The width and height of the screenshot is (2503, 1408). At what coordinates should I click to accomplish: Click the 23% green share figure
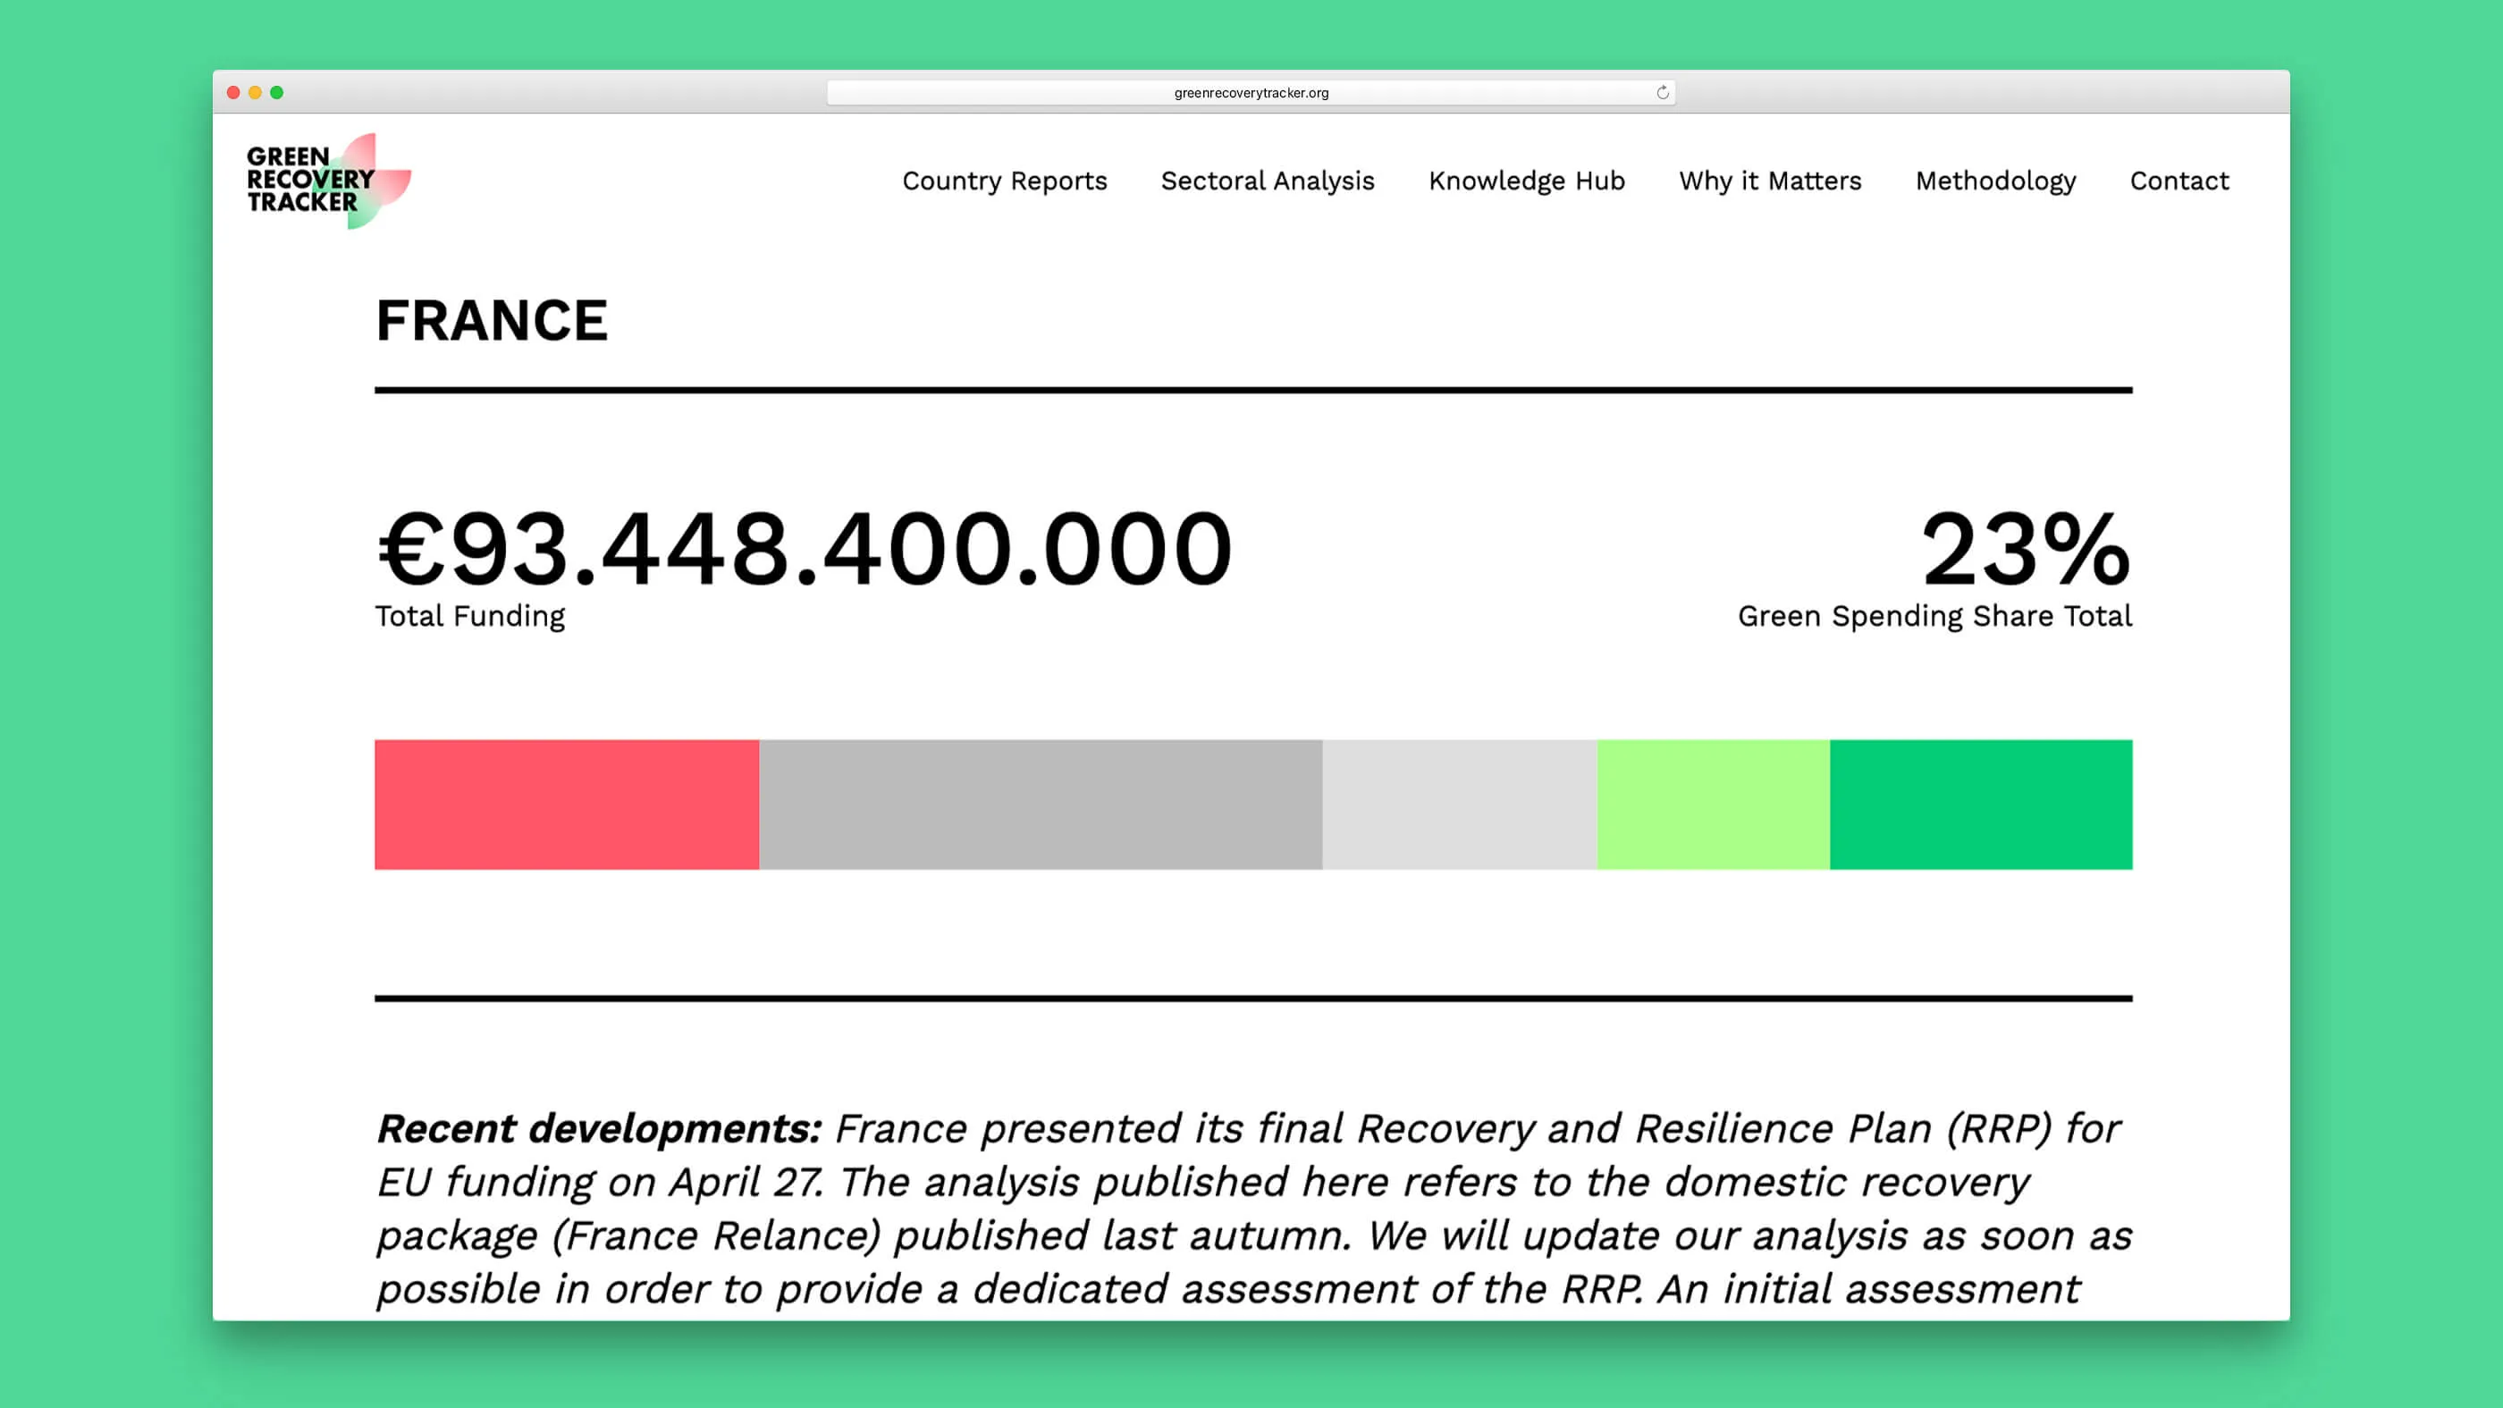[2026, 549]
